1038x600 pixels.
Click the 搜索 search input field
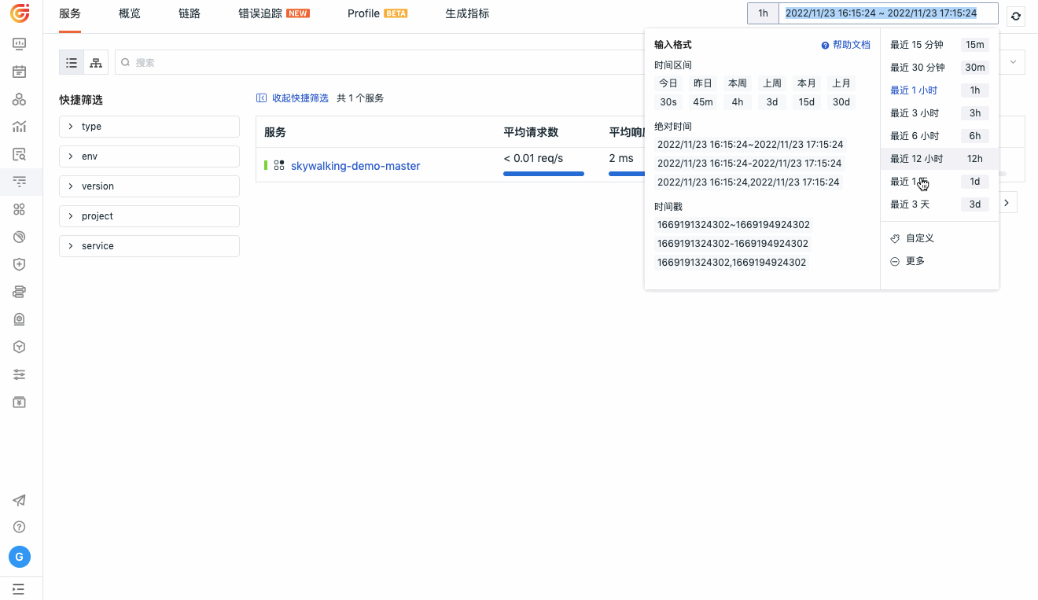pos(377,63)
